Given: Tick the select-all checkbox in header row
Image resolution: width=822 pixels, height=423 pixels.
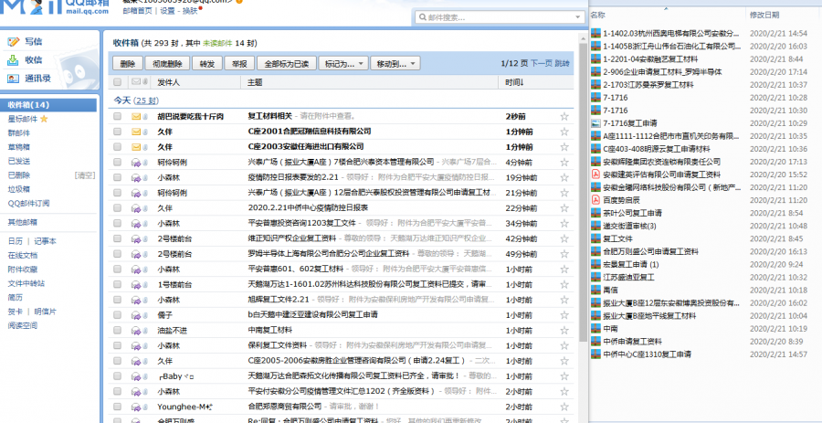Looking at the screenshot, I should coord(117,83).
